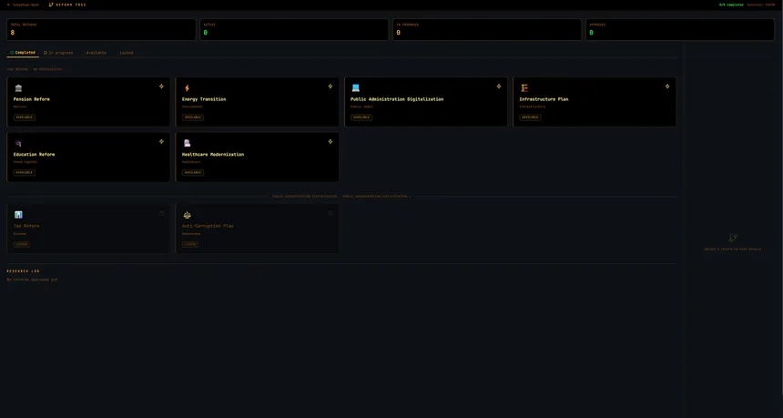Click the Healthcare category label under Healthcare Modernization

pyautogui.click(x=191, y=162)
